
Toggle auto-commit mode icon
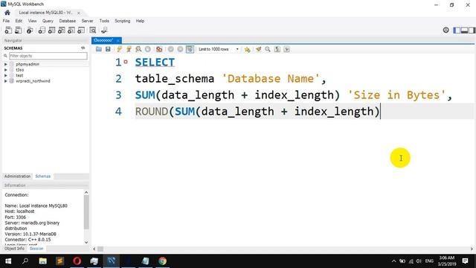[190, 49]
